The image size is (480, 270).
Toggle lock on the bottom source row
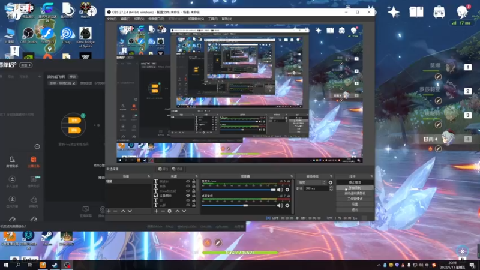coord(193,205)
